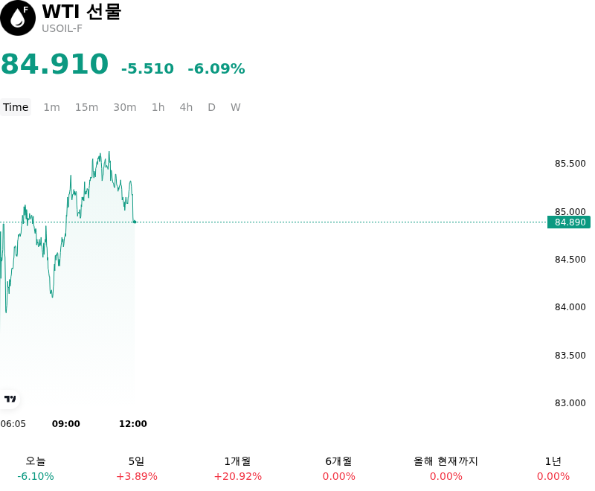The image size is (595, 491).
Task: Select the 올해 현재까지 range
Action: (446, 469)
